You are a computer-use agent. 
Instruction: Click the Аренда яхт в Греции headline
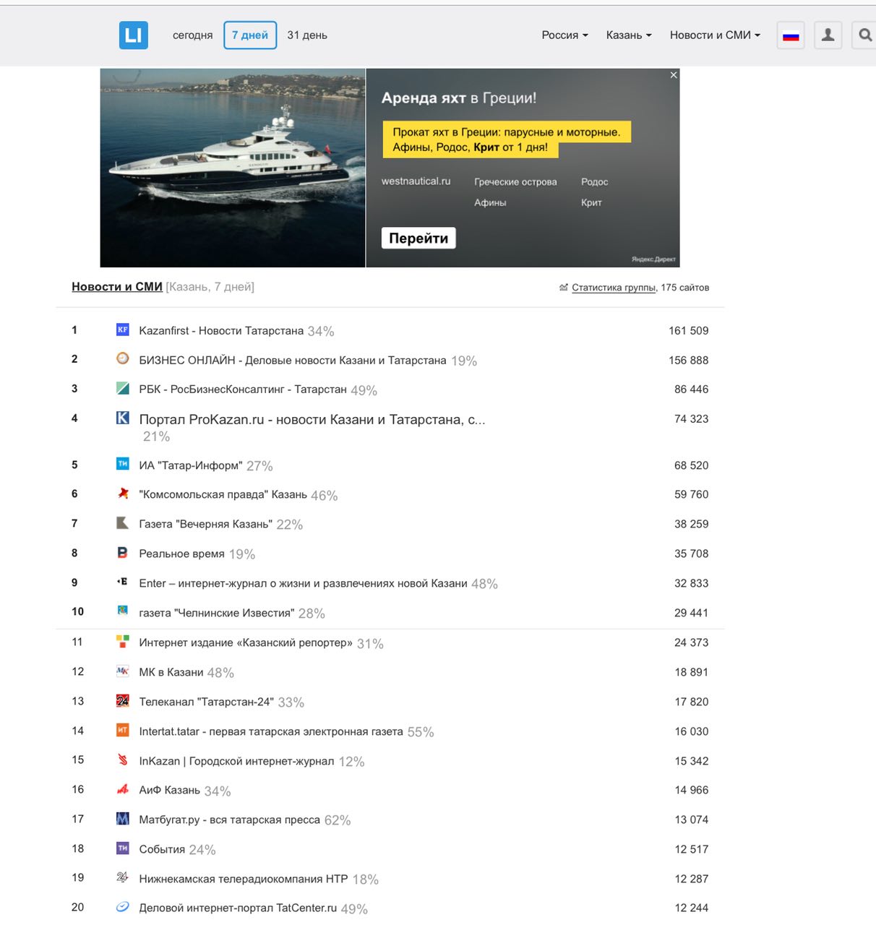[x=459, y=98]
